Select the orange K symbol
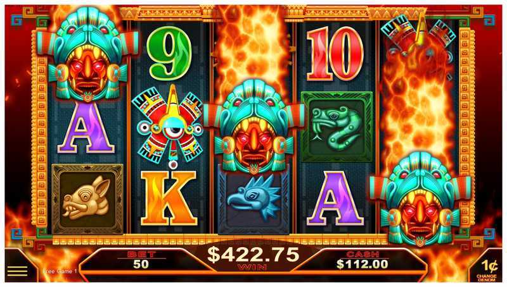Screen dimensions: 507x287 (169, 198)
